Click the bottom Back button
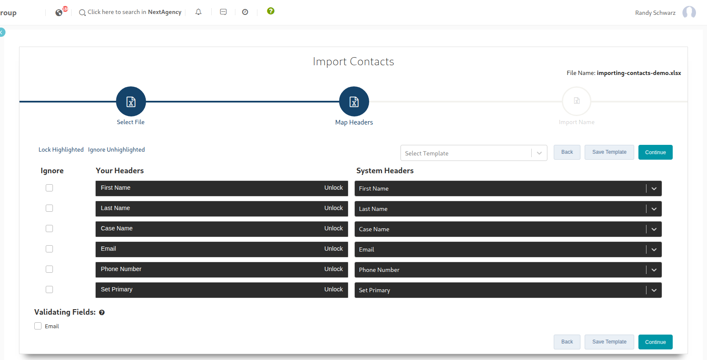This screenshot has width=707, height=360. pyautogui.click(x=567, y=342)
